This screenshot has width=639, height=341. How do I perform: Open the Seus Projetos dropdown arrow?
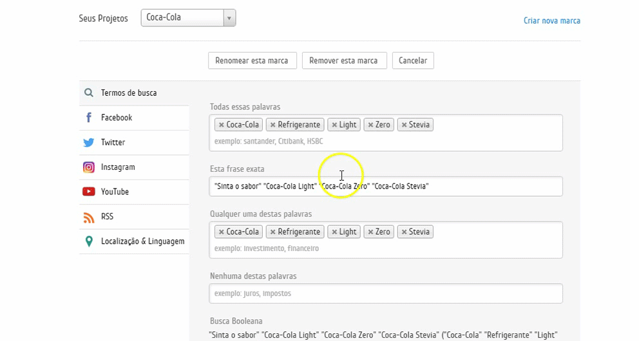click(229, 18)
